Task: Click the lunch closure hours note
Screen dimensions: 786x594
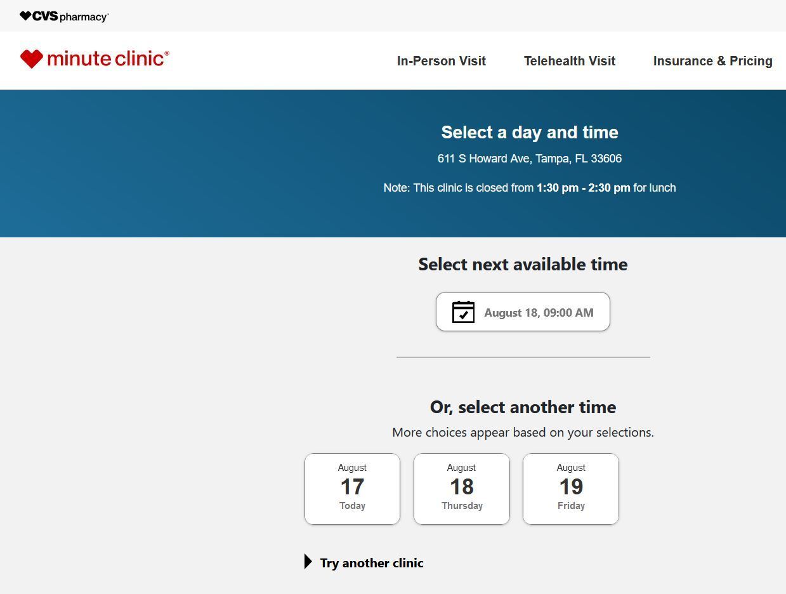Action: click(x=529, y=188)
